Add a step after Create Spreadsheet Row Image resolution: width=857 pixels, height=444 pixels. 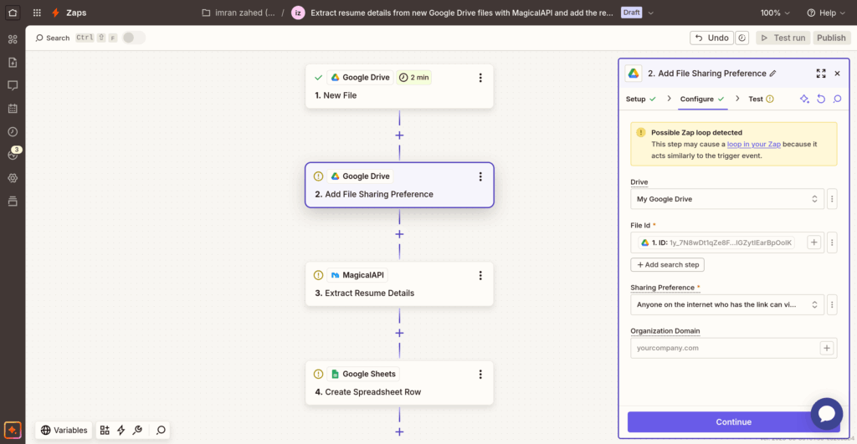[x=399, y=432]
